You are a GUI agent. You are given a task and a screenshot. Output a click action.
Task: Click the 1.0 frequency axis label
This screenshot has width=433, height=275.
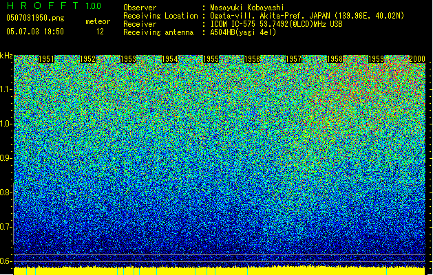click(6, 124)
